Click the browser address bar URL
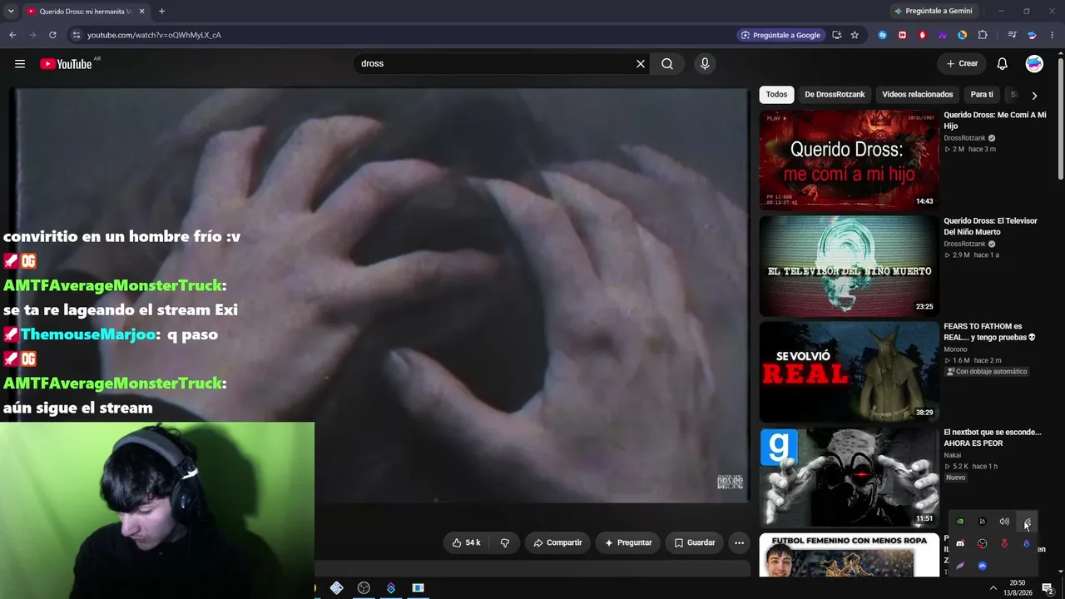The image size is (1065, 599). point(154,35)
